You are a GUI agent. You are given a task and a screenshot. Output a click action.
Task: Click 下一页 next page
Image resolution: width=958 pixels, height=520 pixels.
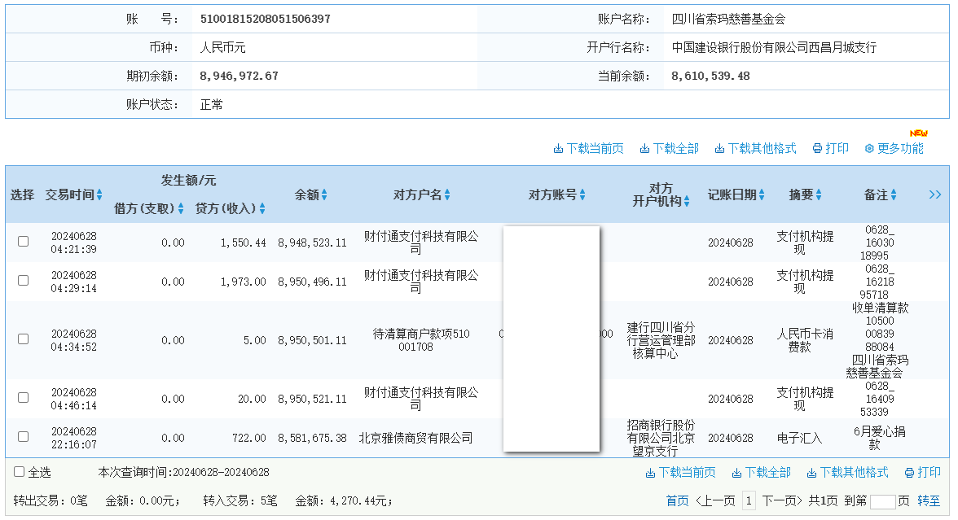pos(782,501)
